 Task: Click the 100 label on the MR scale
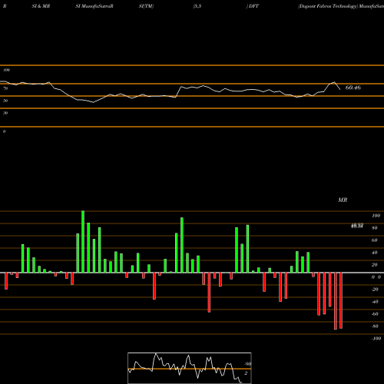tap(376, 216)
